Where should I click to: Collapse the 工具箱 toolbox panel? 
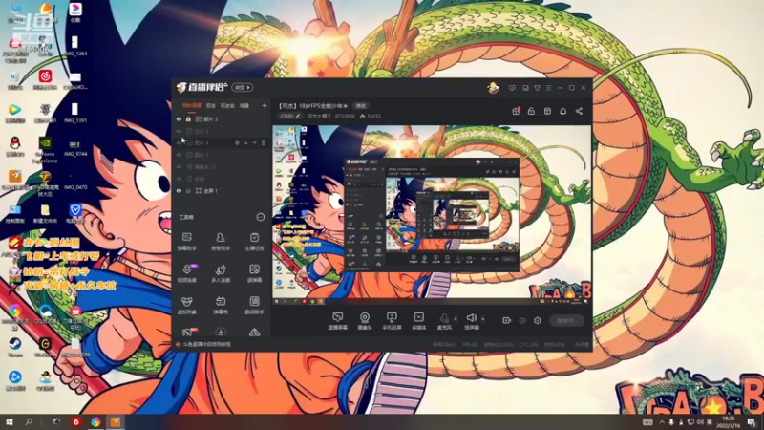pos(260,217)
